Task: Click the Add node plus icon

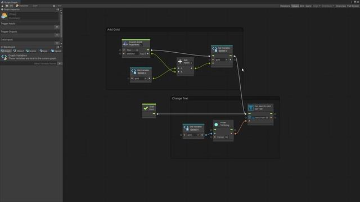Action: [x=180, y=61]
